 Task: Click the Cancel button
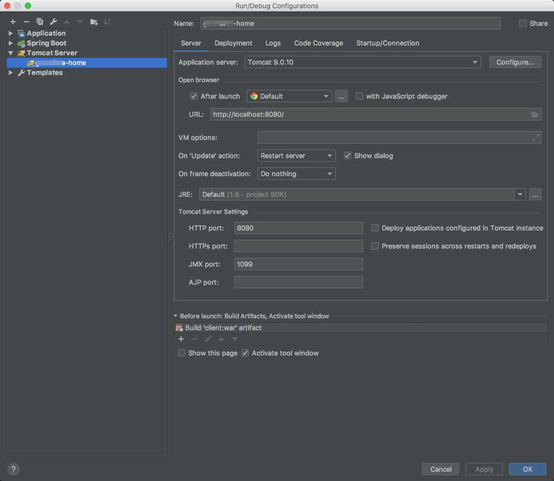[440, 469]
